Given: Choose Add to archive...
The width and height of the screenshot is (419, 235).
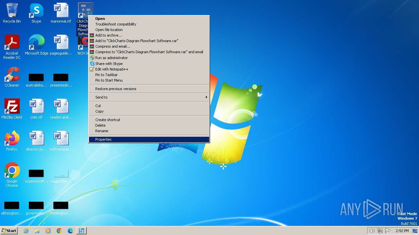Looking at the screenshot, I should point(149,35).
